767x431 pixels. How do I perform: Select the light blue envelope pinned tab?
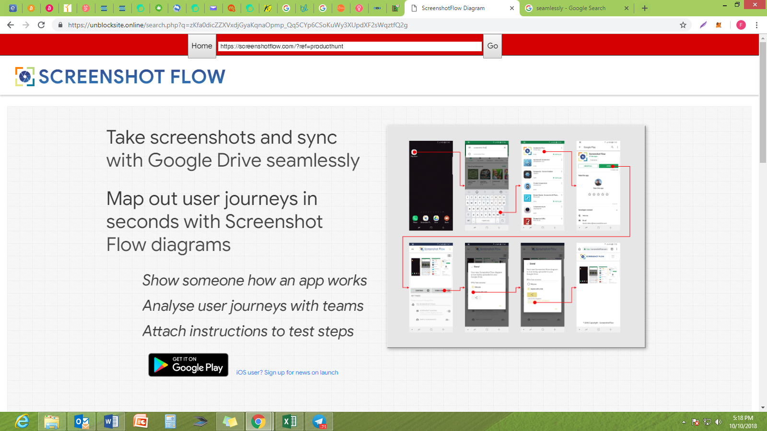pyautogui.click(x=213, y=8)
